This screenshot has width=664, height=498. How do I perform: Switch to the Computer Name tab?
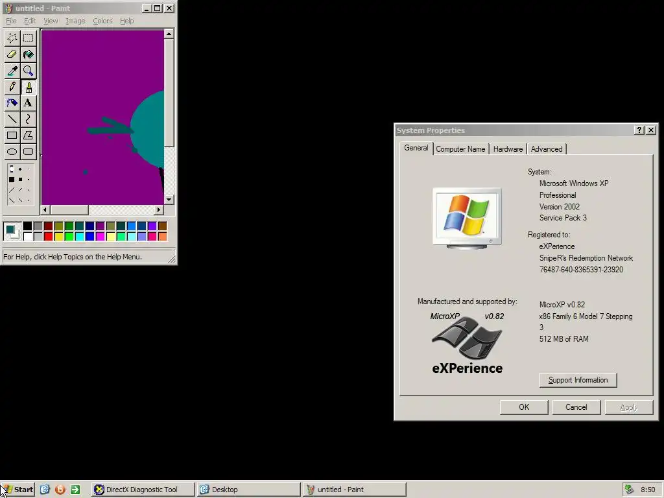[460, 149]
